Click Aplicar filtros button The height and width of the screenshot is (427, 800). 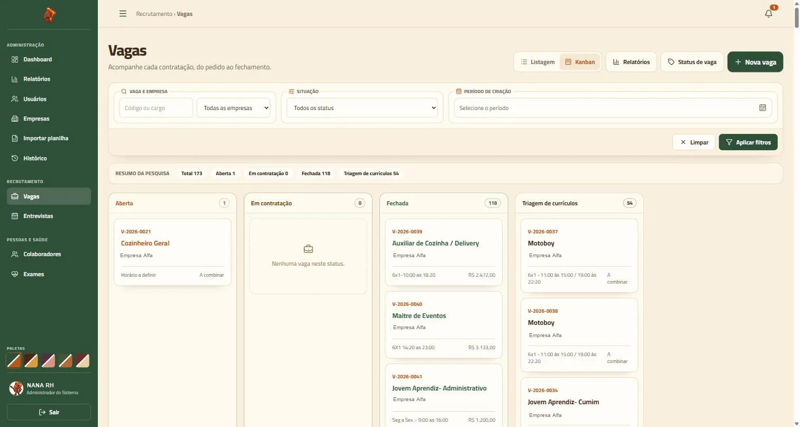pyautogui.click(x=748, y=142)
